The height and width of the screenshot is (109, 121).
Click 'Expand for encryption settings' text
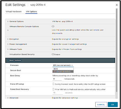click(65, 39)
